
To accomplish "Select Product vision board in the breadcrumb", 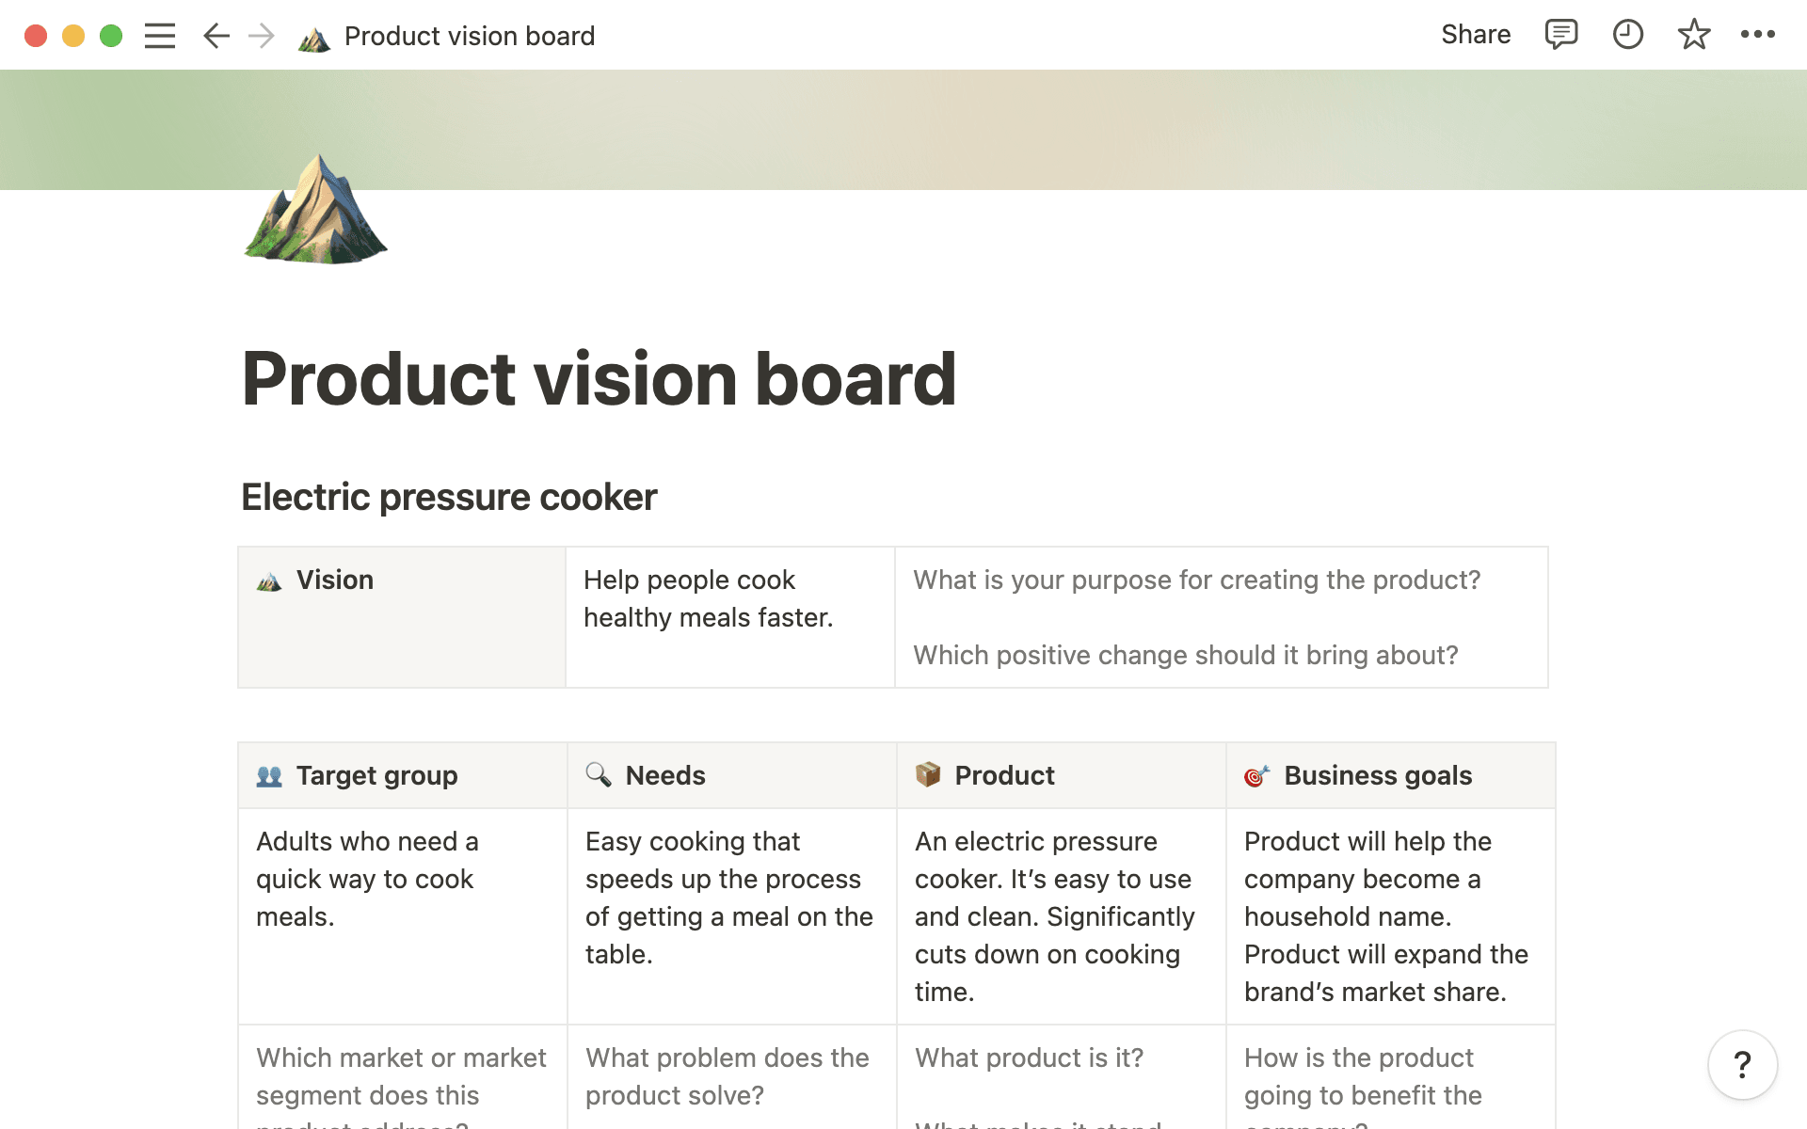I will tap(469, 36).
